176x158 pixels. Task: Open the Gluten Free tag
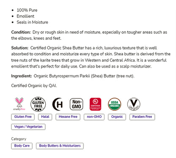click(23, 117)
